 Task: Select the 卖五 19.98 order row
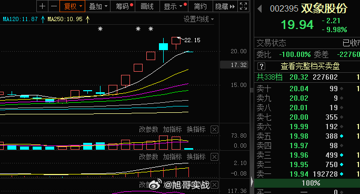pos(307,136)
